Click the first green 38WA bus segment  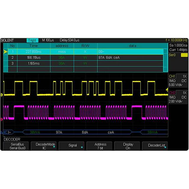click(35, 132)
